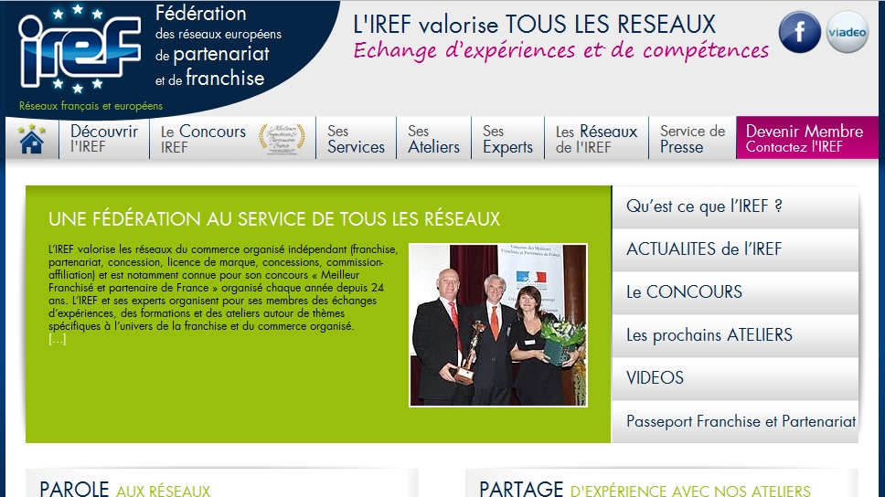Select Ses Services menu item
The width and height of the screenshot is (885, 497).
click(356, 139)
